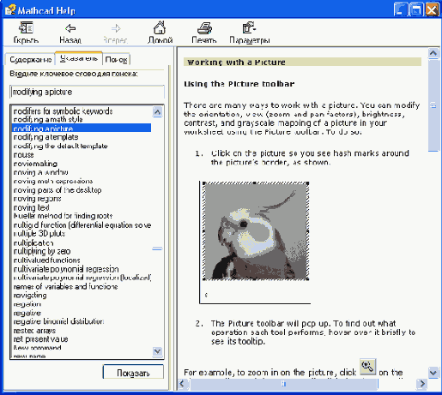Screen dimensions: 442x395
Task: Click the horizontal scroll right arrow
Action: [x=422, y=384]
